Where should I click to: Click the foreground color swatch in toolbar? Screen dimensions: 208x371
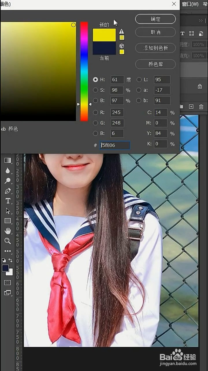[5, 268]
